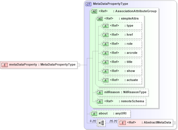Click the A icon for arcrole attribute
178x130 pixels.
(x=105, y=53)
